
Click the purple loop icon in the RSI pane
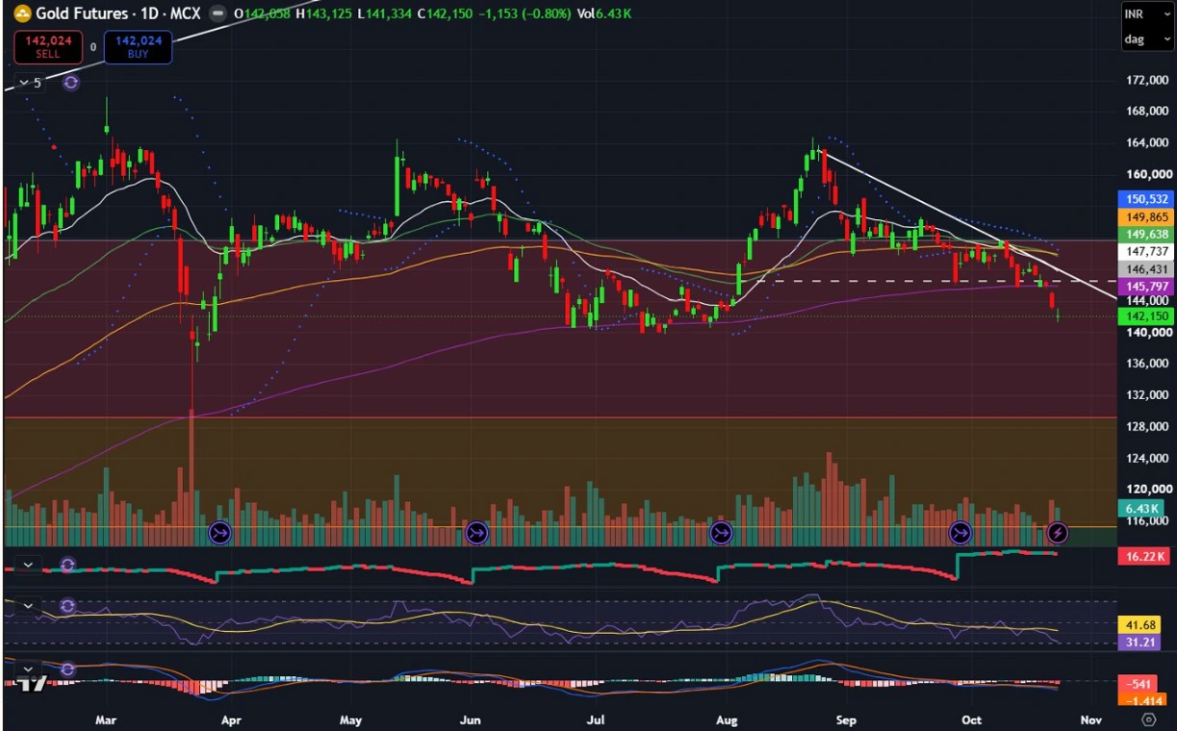coord(67,605)
